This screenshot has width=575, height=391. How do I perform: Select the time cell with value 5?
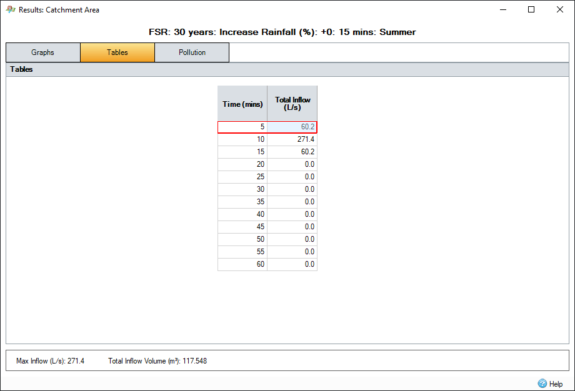pos(242,127)
